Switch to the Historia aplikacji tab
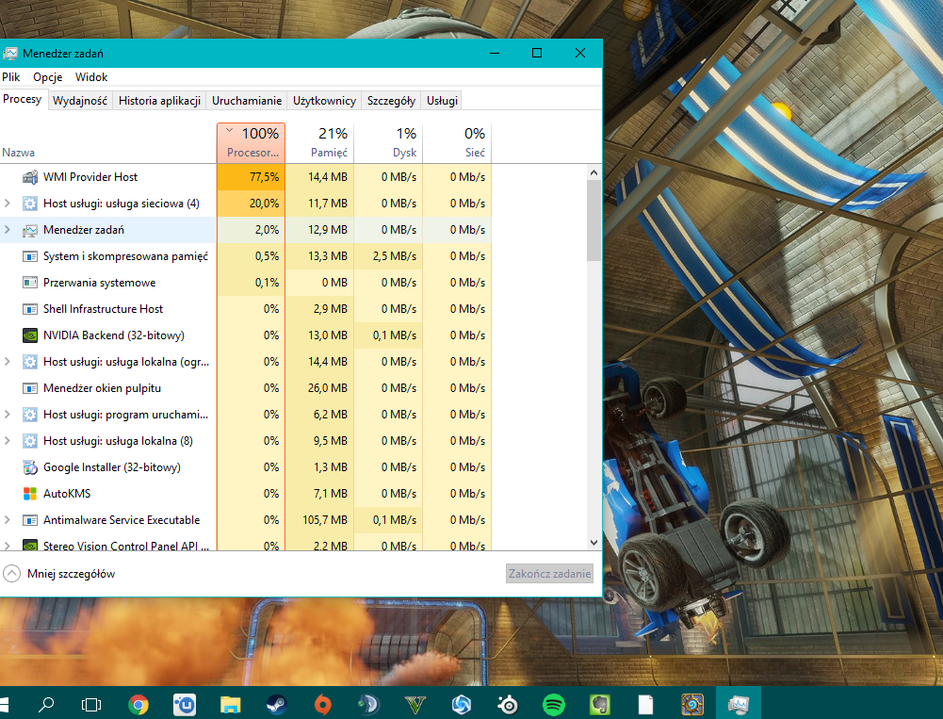 [159, 101]
